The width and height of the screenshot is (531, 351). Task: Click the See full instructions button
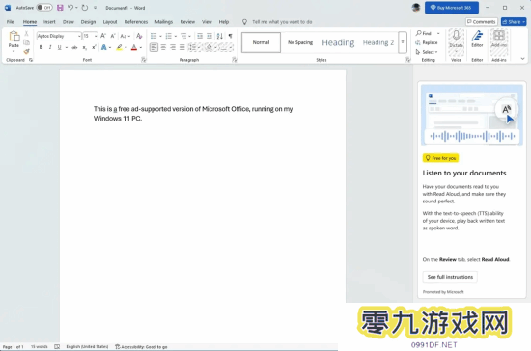click(x=450, y=277)
